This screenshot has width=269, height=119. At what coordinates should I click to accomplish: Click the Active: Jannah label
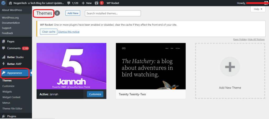(x=49, y=94)
